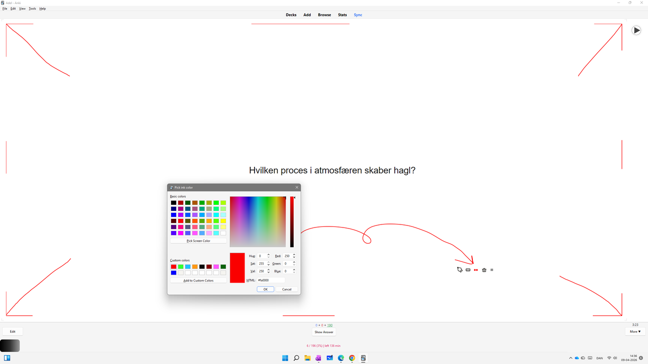This screenshot has height=364, width=648.
Task: Open Stats
Action: (343, 15)
